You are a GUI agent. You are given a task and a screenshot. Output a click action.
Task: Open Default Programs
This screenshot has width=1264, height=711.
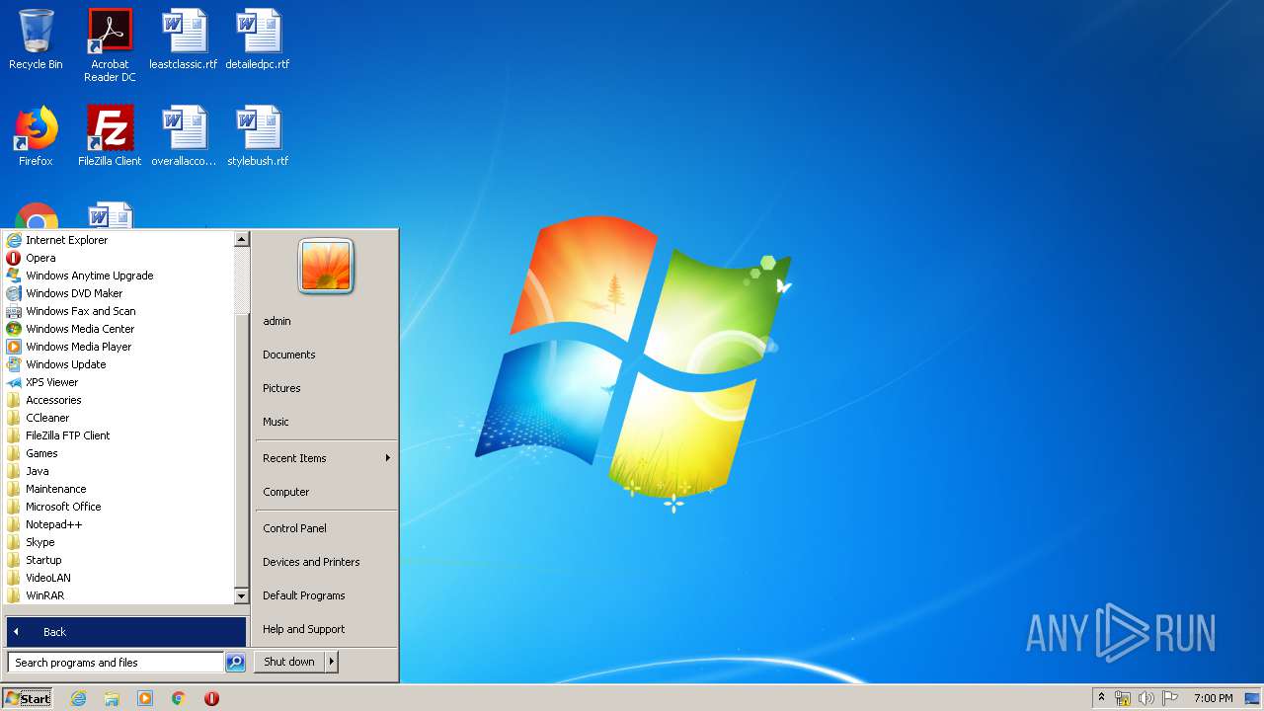pyautogui.click(x=325, y=595)
